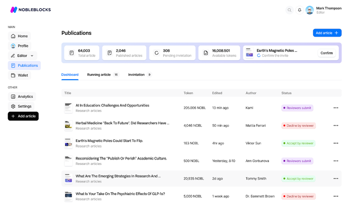Open Analytics in sidebar

click(22, 97)
